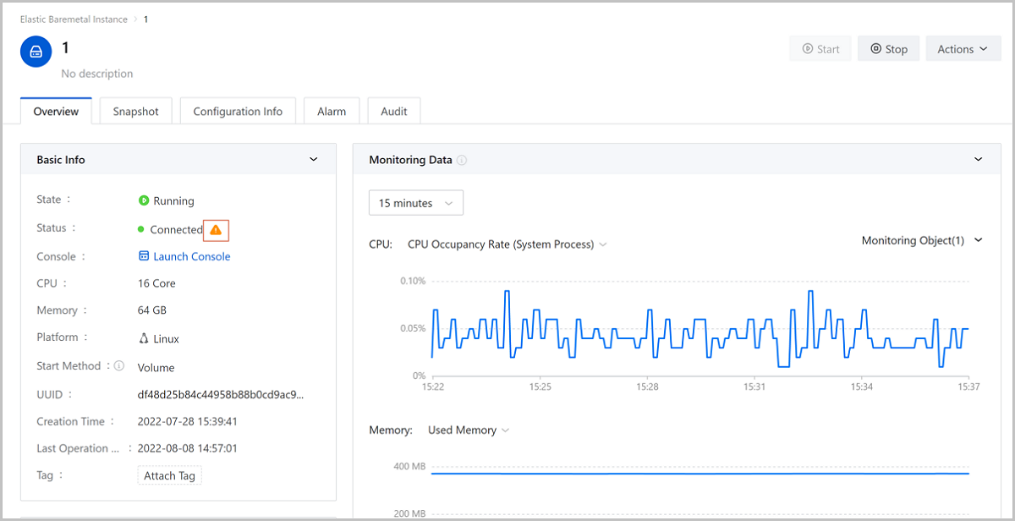1015x521 pixels.
Task: Click the Linux penguin platform icon
Action: click(x=144, y=338)
